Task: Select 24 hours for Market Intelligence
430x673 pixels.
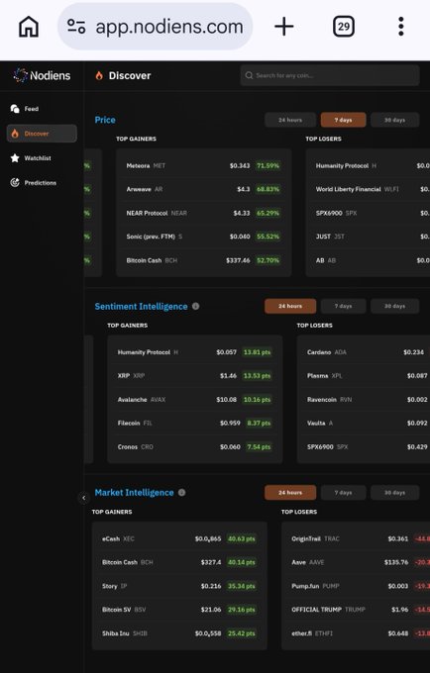Action: (x=290, y=492)
